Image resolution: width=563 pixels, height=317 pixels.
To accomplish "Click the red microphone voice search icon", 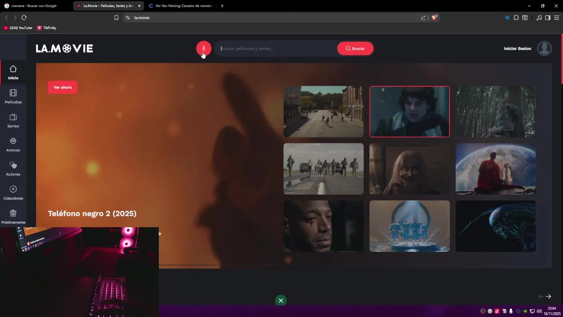I will point(204,48).
